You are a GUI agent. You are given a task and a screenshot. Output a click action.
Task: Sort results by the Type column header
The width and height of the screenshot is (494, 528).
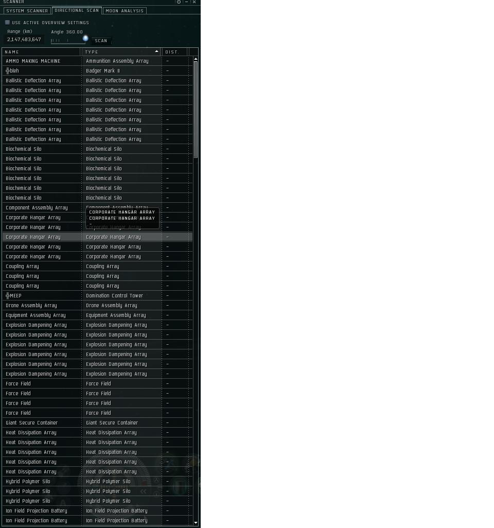(x=121, y=52)
